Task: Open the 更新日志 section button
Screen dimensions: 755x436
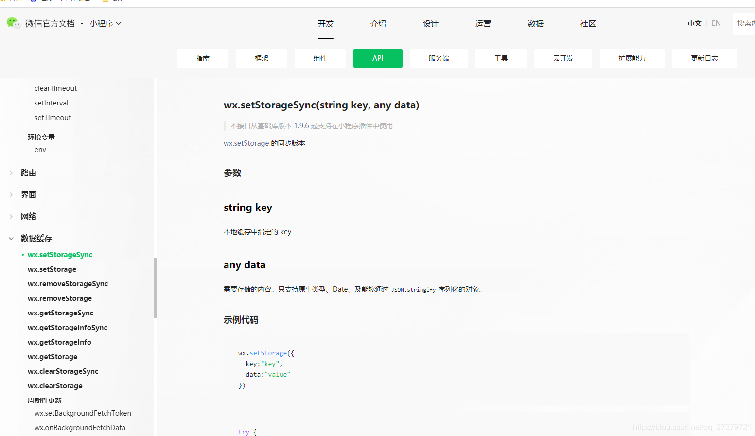Action: click(704, 58)
